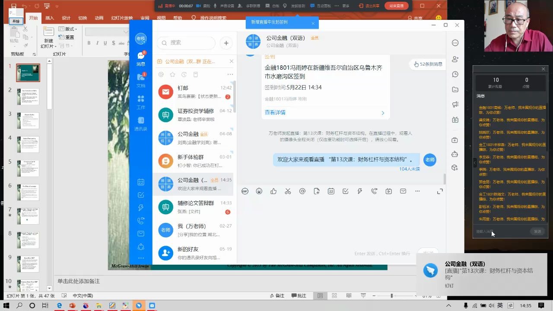Click the plus button next to search
This screenshot has height=311, width=553.
click(x=226, y=43)
